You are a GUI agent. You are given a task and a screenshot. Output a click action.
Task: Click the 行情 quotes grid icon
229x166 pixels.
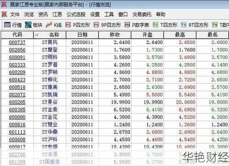pos(7,25)
